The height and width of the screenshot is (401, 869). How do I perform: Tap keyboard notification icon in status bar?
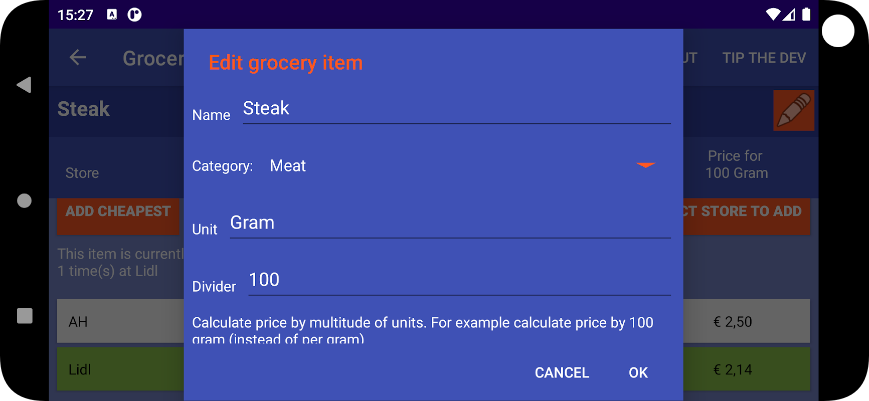112,15
